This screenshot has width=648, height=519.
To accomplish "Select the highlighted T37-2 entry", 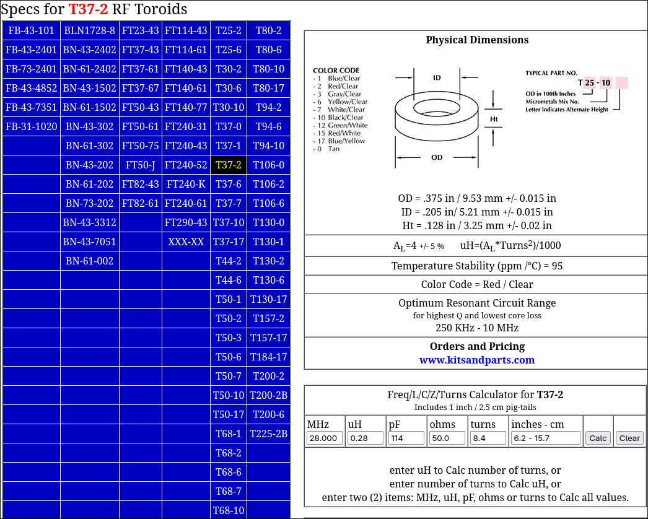I will [x=229, y=165].
